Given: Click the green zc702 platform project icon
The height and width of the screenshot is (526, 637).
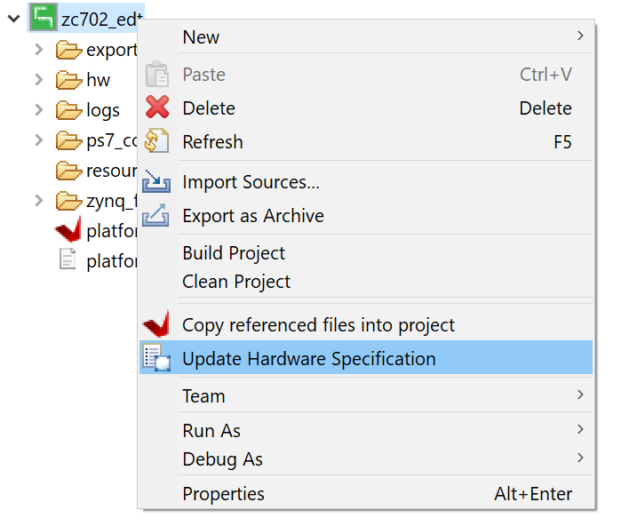Looking at the screenshot, I should [x=44, y=18].
